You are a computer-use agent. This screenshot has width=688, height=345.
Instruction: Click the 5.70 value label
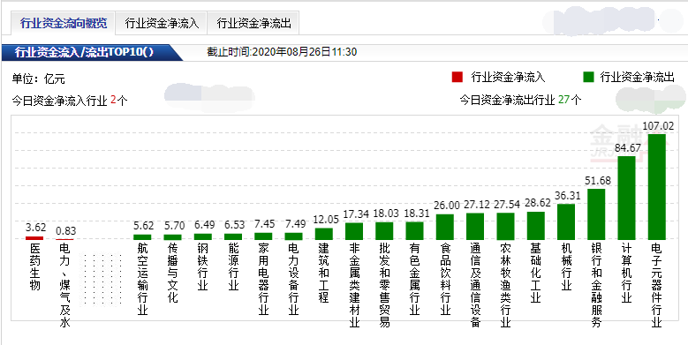[x=174, y=225]
